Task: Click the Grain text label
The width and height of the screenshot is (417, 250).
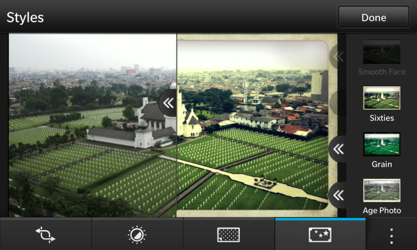Action: click(x=381, y=164)
